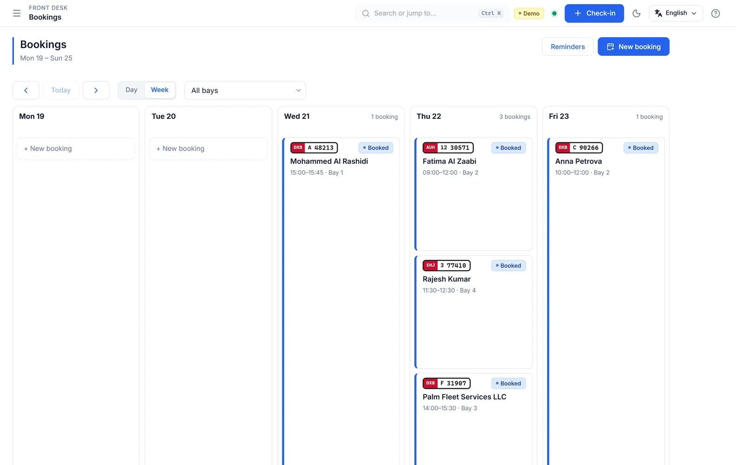
Task: Click license plate DXB F 31907
Action: pos(446,383)
